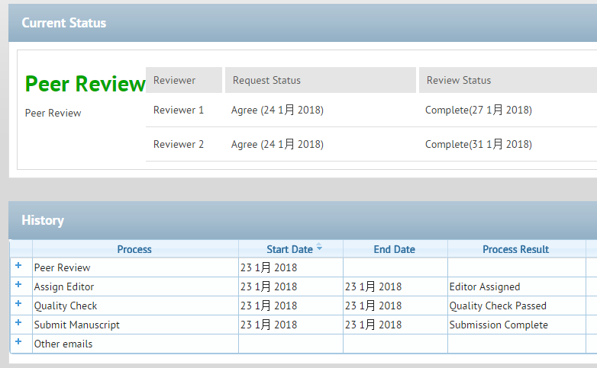Click the Submission Complete result cell
The height and width of the screenshot is (368, 597).
point(499,325)
